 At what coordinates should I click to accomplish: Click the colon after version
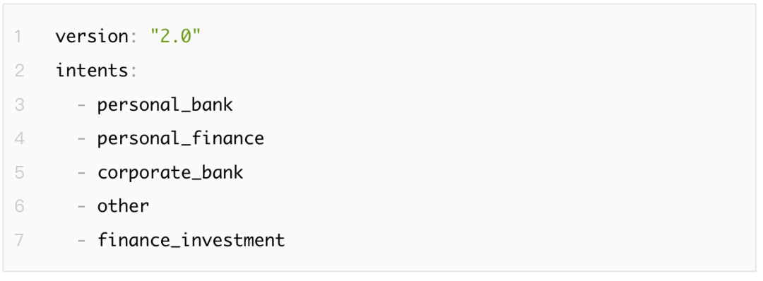pos(134,38)
